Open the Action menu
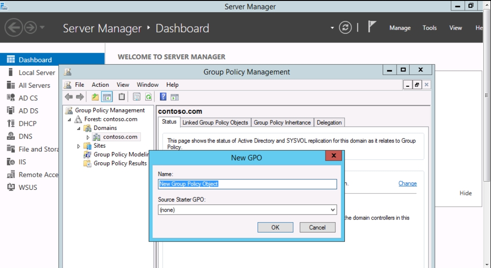Image resolution: width=491 pixels, height=268 pixels. (100, 85)
